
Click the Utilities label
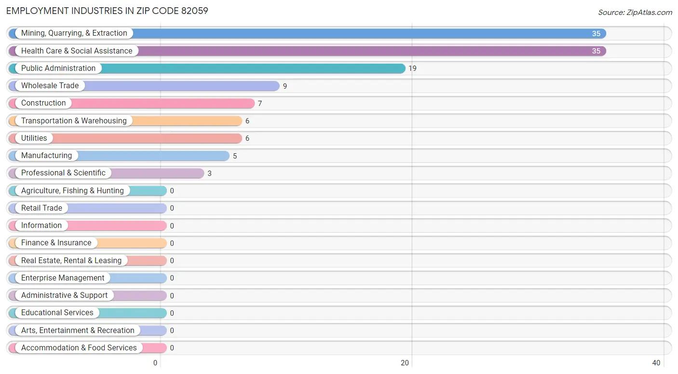34,138
